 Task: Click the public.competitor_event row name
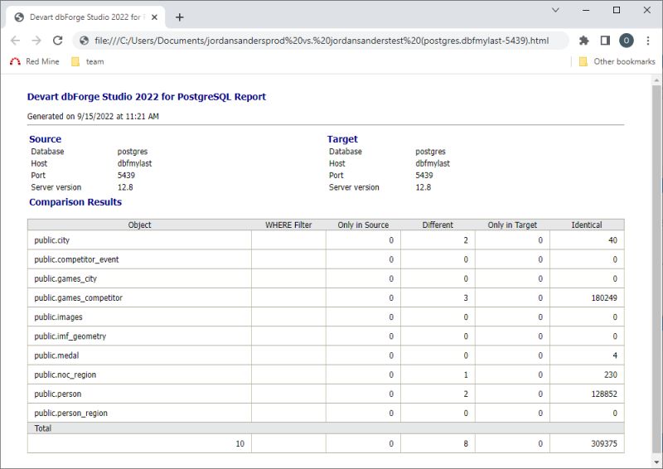coord(76,259)
